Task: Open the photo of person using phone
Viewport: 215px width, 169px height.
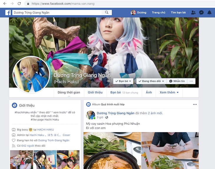Action: pyautogui.click(x=170, y=151)
